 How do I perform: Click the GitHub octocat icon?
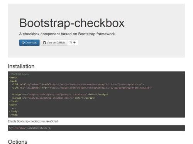click(x=44, y=43)
